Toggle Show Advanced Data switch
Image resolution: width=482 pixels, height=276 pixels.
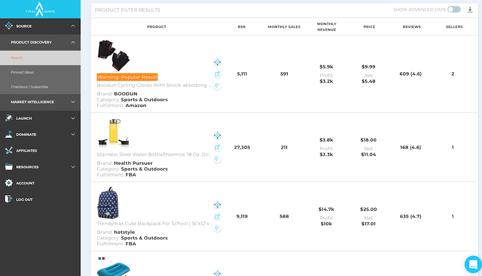pos(454,10)
